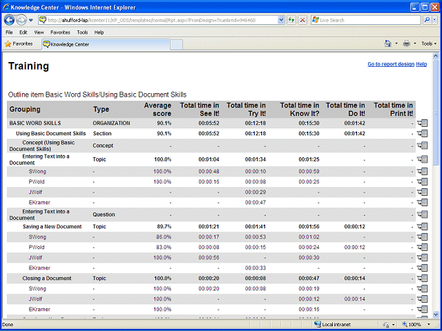This screenshot has width=442, height=331.
Task: Click the address bar URL field
Action: [158, 20]
